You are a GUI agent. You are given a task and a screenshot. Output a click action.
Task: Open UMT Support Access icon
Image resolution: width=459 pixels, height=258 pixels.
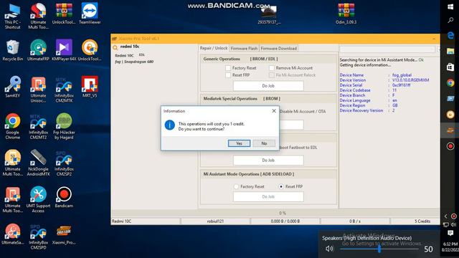coord(38,200)
